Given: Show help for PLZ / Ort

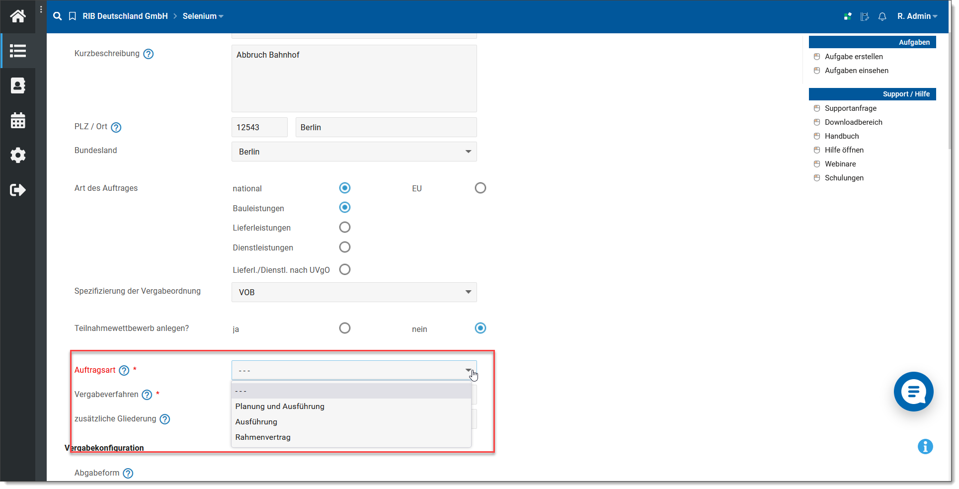Looking at the screenshot, I should point(116,127).
